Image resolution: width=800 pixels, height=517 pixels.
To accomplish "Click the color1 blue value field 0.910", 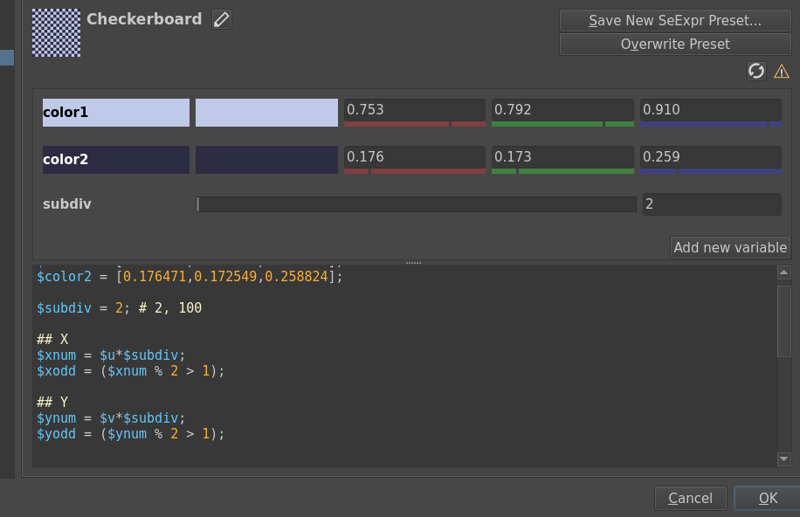I will pos(710,110).
